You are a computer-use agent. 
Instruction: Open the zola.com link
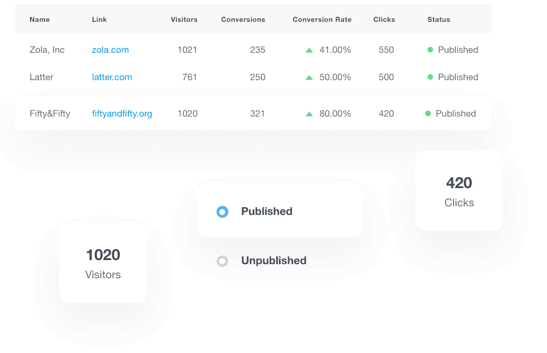(110, 50)
